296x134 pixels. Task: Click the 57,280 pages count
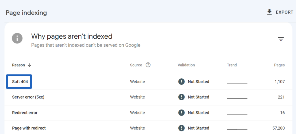point(279,128)
